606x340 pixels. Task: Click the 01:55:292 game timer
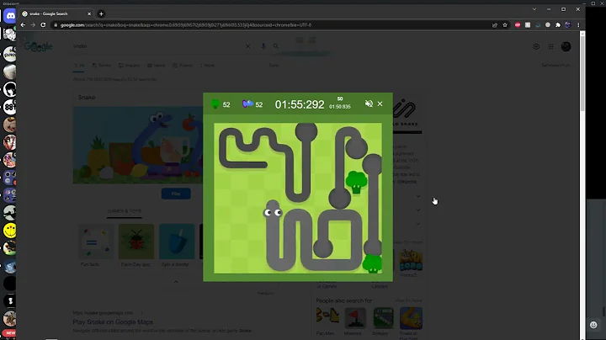click(x=300, y=104)
